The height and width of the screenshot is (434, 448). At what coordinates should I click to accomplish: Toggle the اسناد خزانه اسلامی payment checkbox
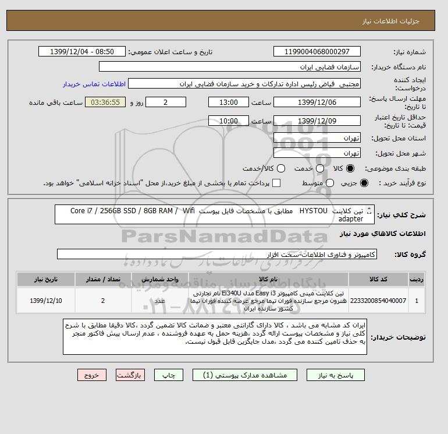click(x=276, y=183)
